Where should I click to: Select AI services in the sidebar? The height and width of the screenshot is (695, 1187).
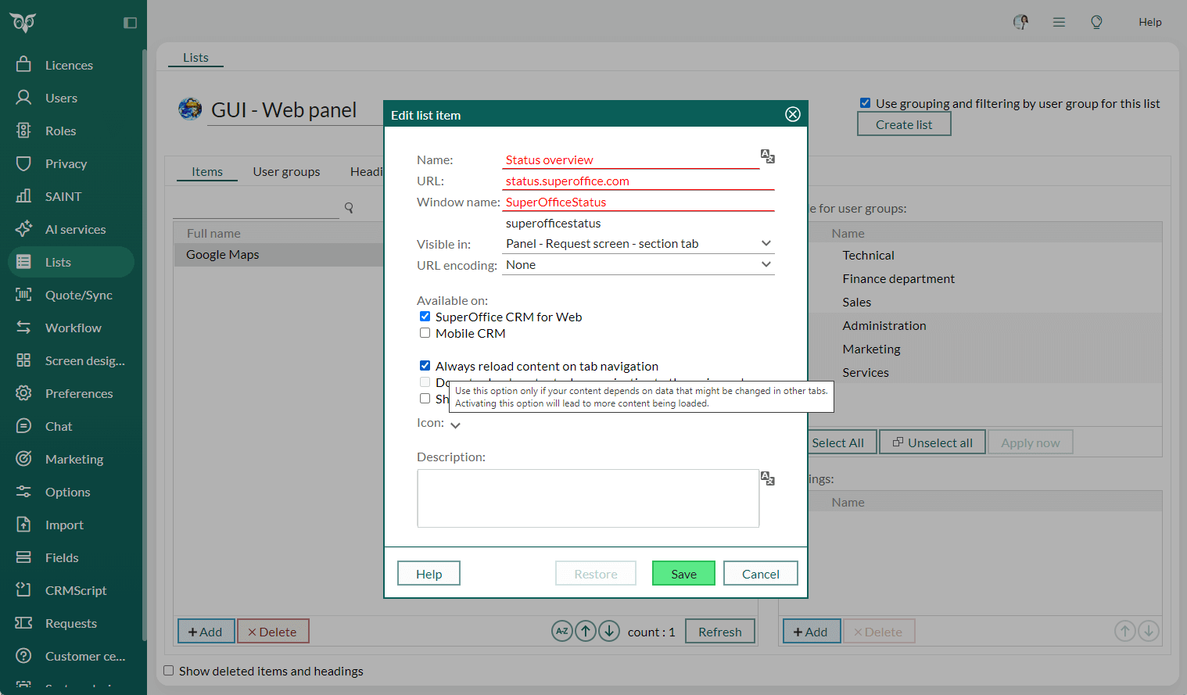(74, 229)
